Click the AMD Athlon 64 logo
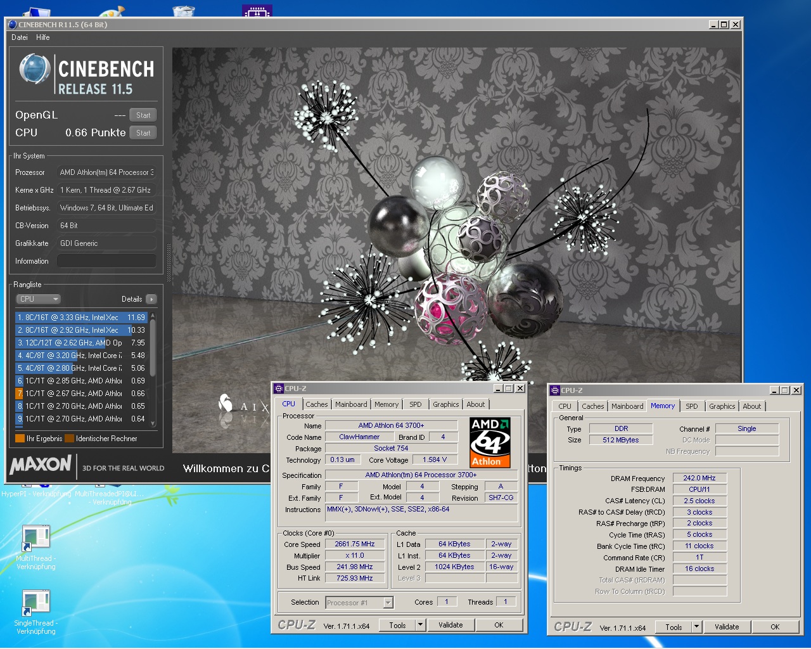This screenshot has width=811, height=649. tap(490, 442)
